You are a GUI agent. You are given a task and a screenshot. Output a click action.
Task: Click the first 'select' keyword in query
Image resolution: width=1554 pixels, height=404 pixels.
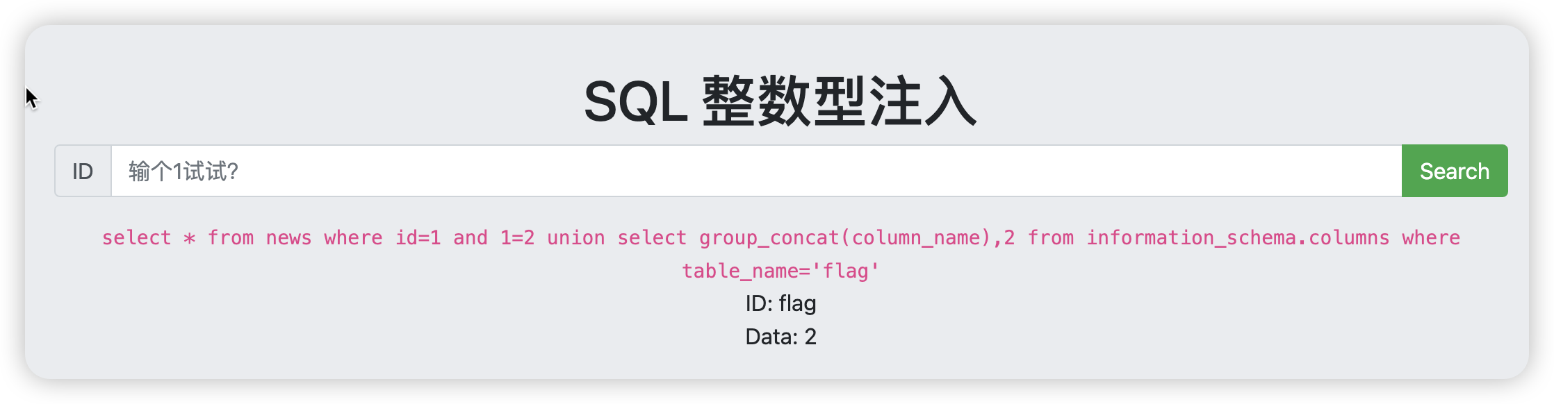pos(136,237)
